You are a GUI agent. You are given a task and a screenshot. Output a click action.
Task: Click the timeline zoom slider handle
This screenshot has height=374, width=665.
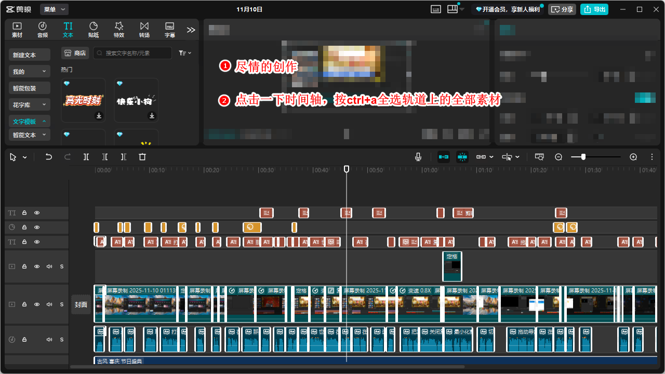click(583, 157)
